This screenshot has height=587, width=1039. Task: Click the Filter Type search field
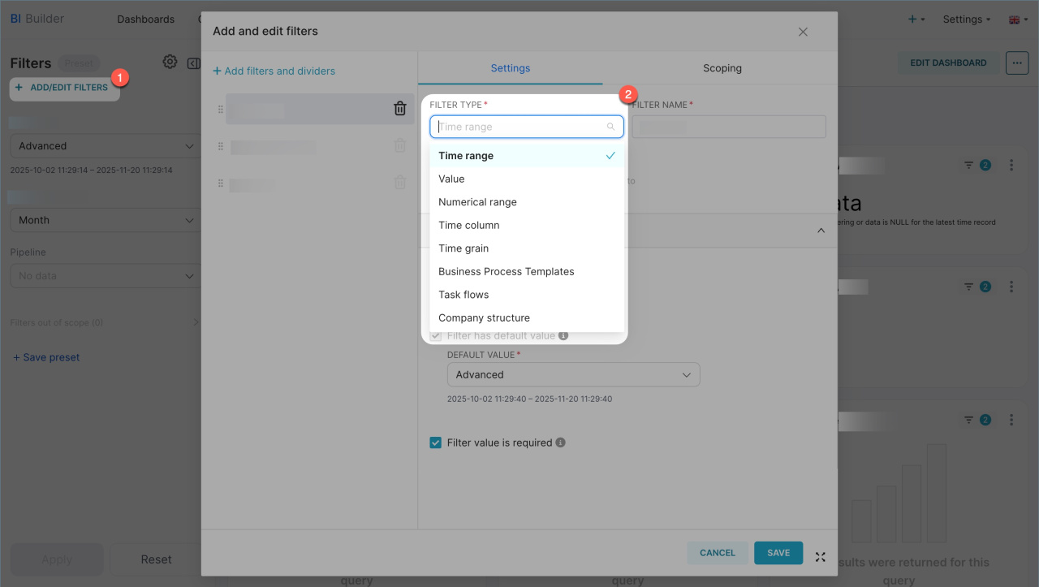click(521, 127)
